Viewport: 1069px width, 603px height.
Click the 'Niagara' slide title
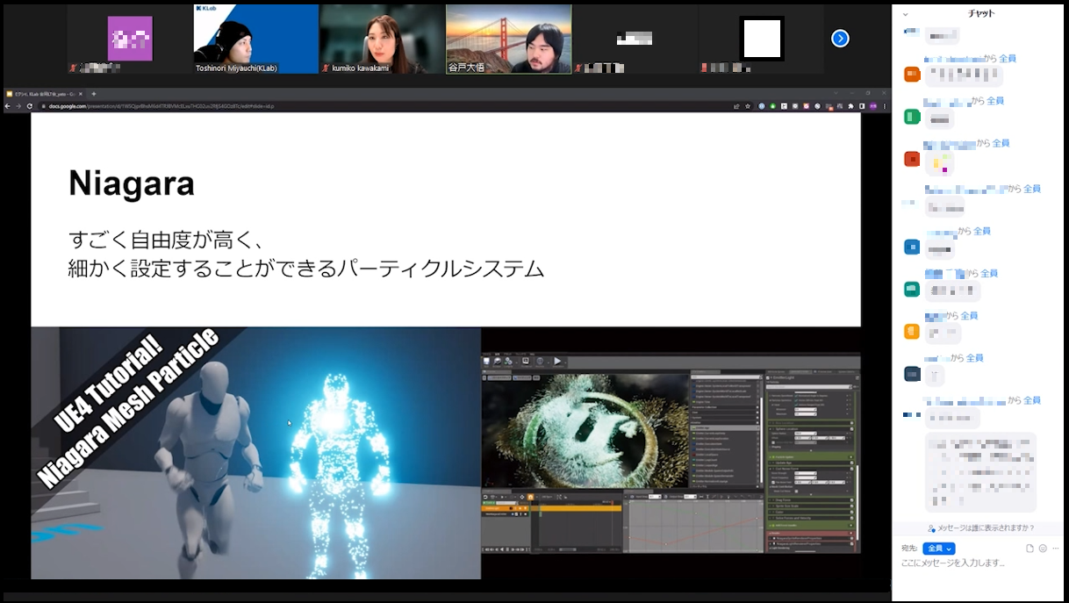tap(132, 183)
